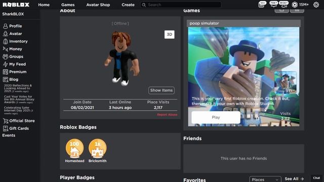Open messages icon with 78K+ badge

pyautogui.click(x=273, y=5)
